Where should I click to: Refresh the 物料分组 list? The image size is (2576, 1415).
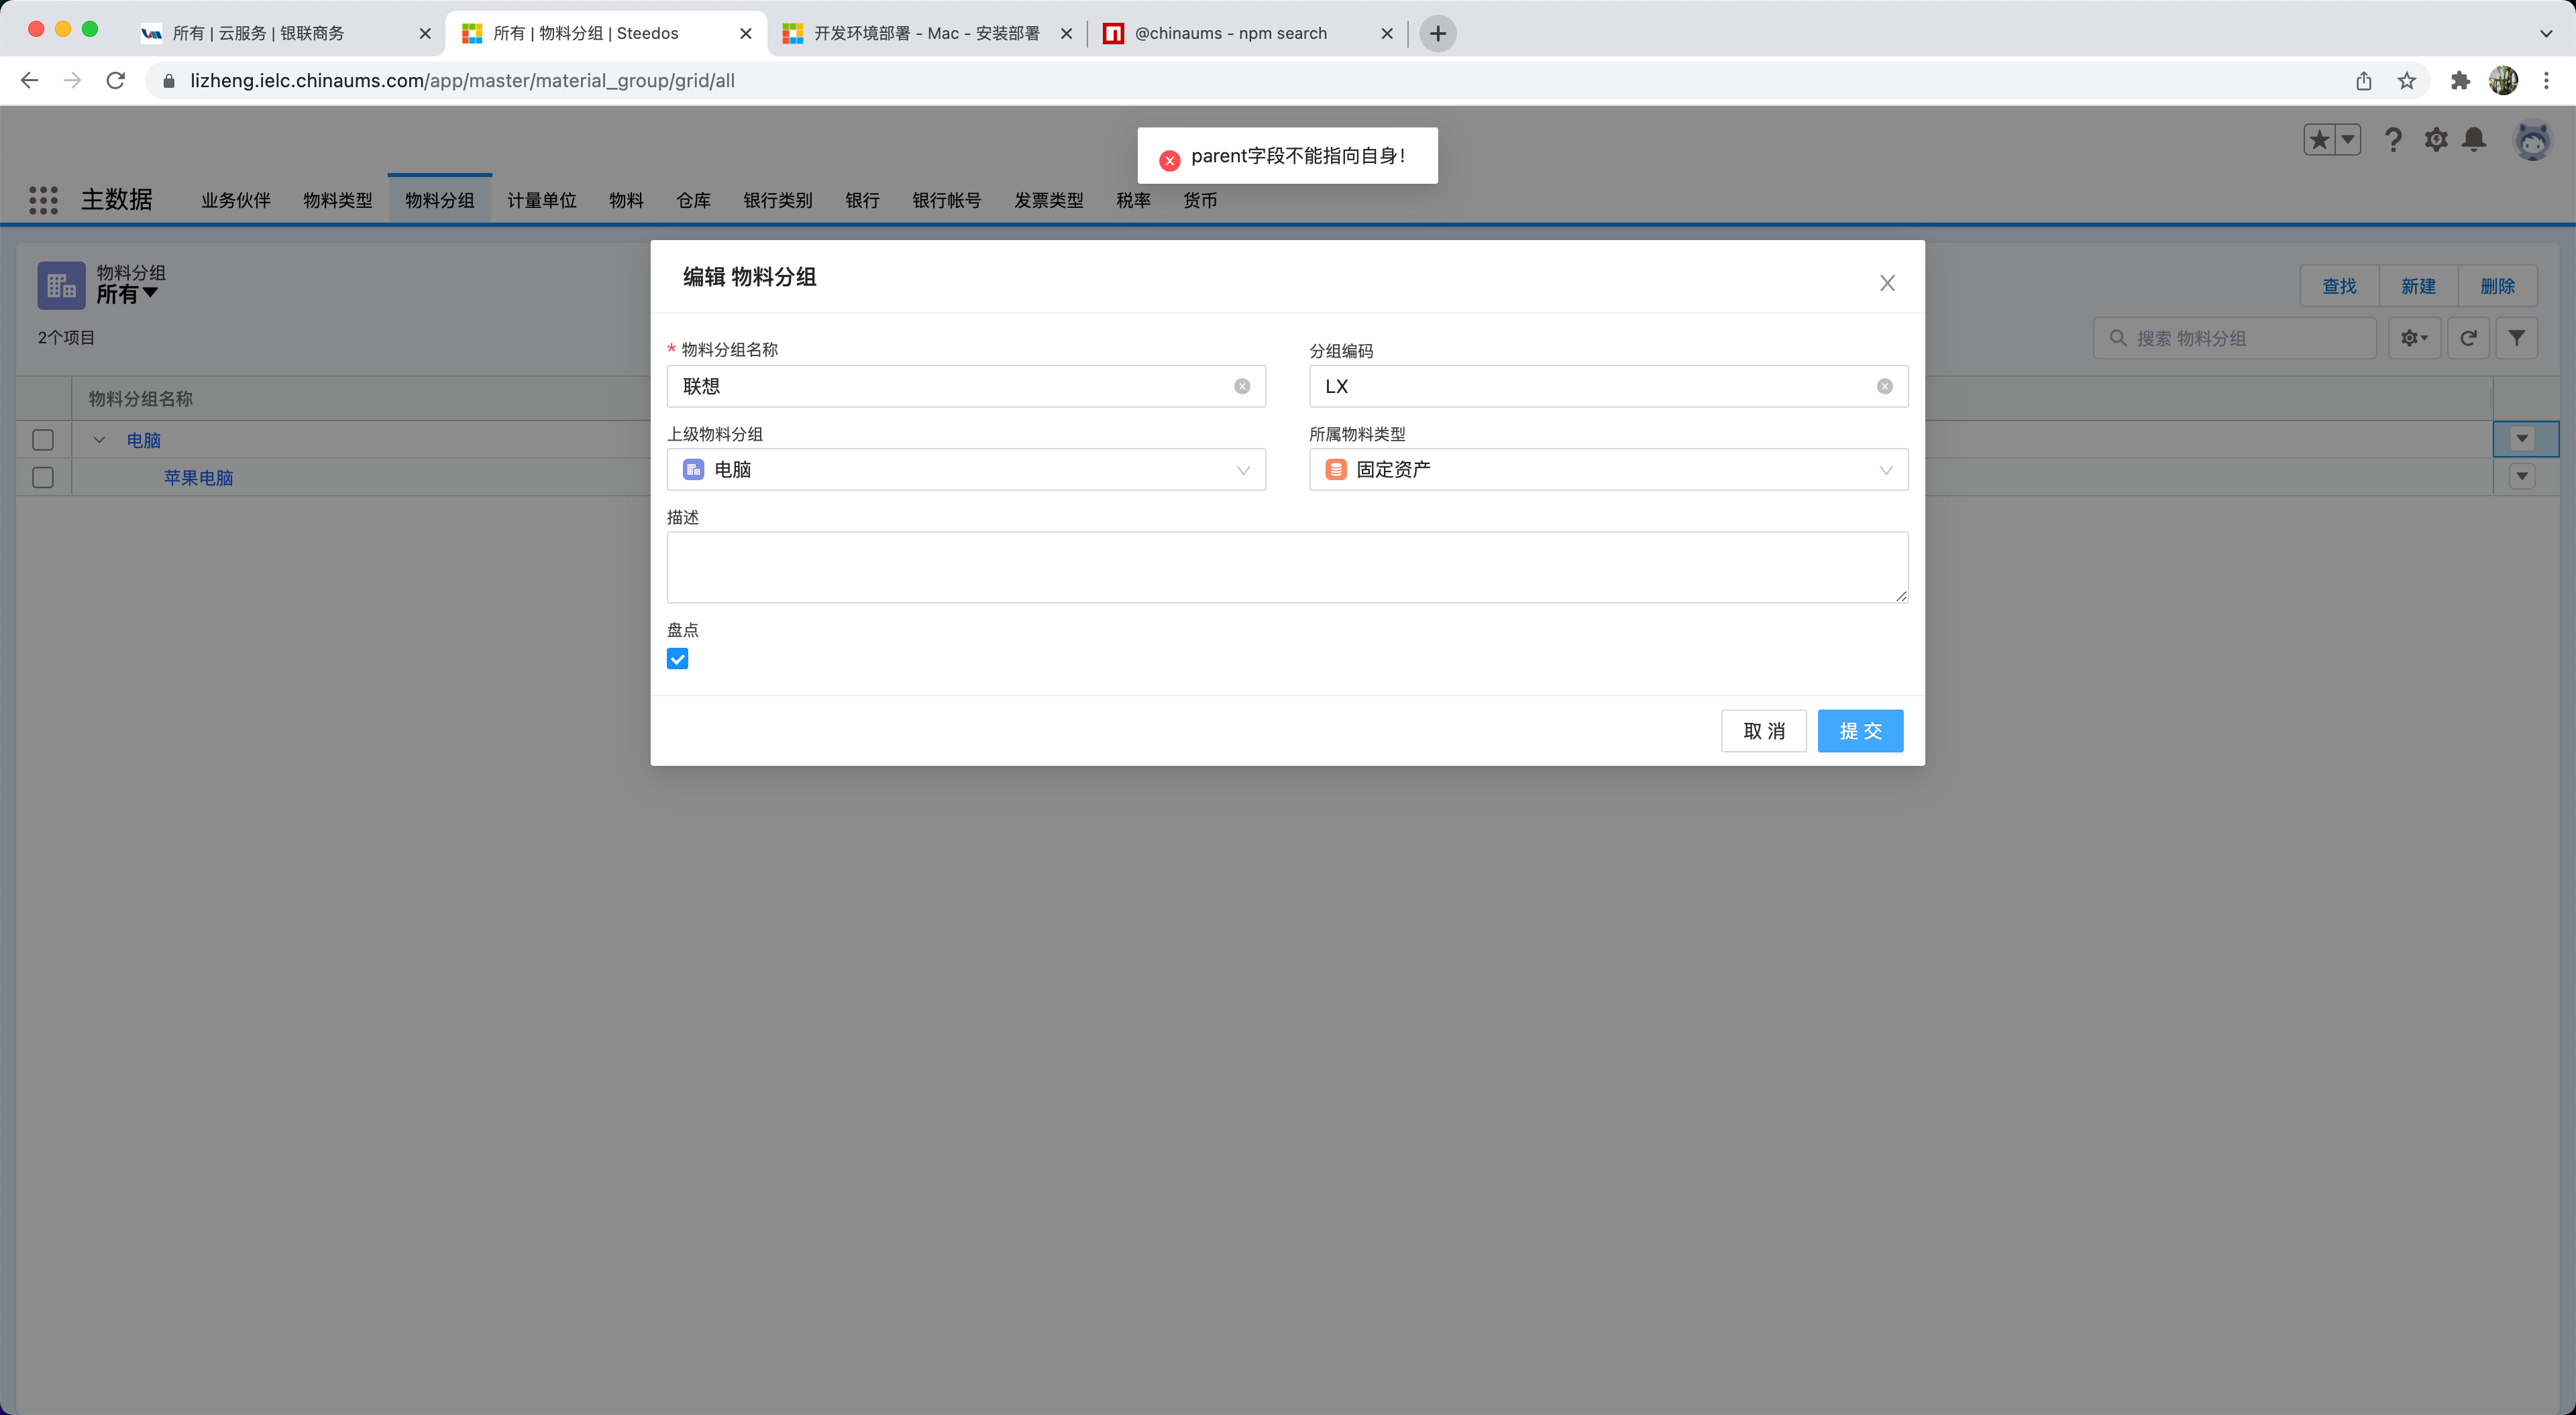2468,338
